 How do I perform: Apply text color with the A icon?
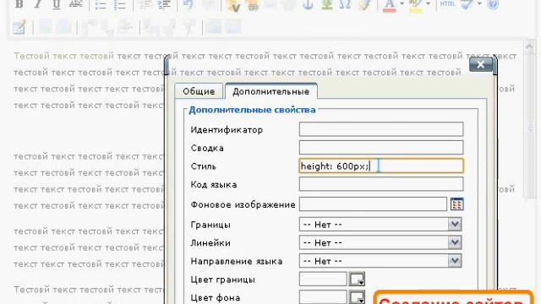390,5
